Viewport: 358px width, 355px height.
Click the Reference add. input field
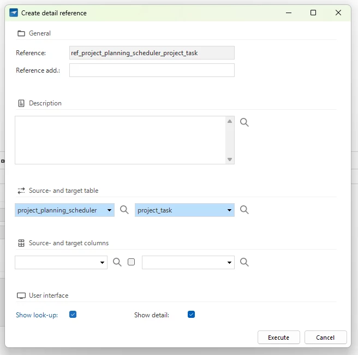coord(152,70)
